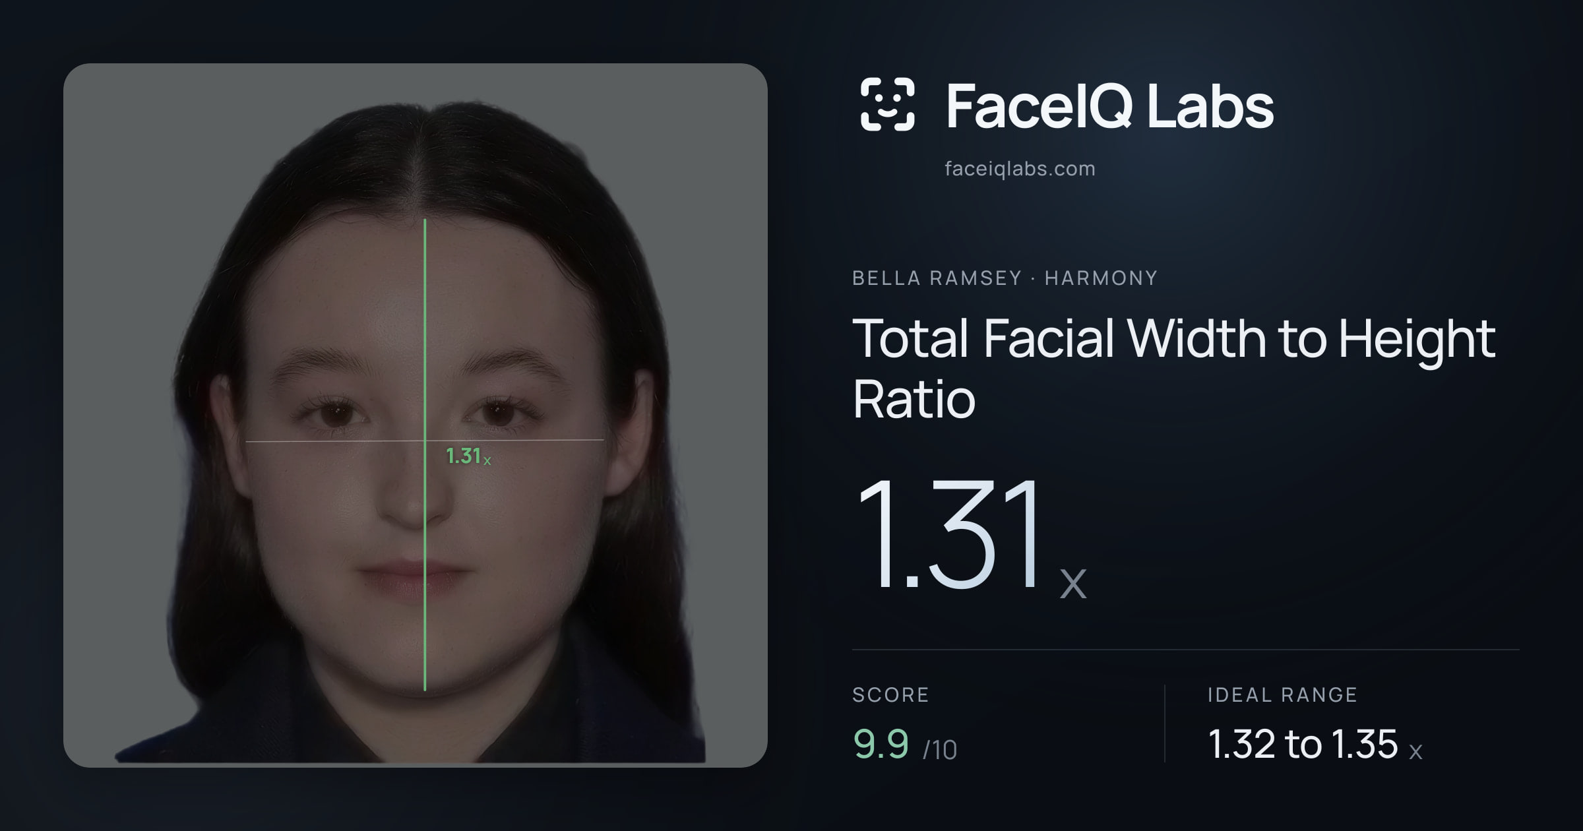Click the 'Total Facial Width to Height Ratio' heading
Image resolution: width=1583 pixels, height=831 pixels.
[x=1174, y=367]
